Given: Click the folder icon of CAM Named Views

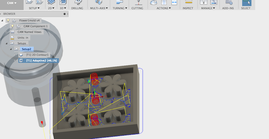Looking at the screenshot, I should [12, 32].
